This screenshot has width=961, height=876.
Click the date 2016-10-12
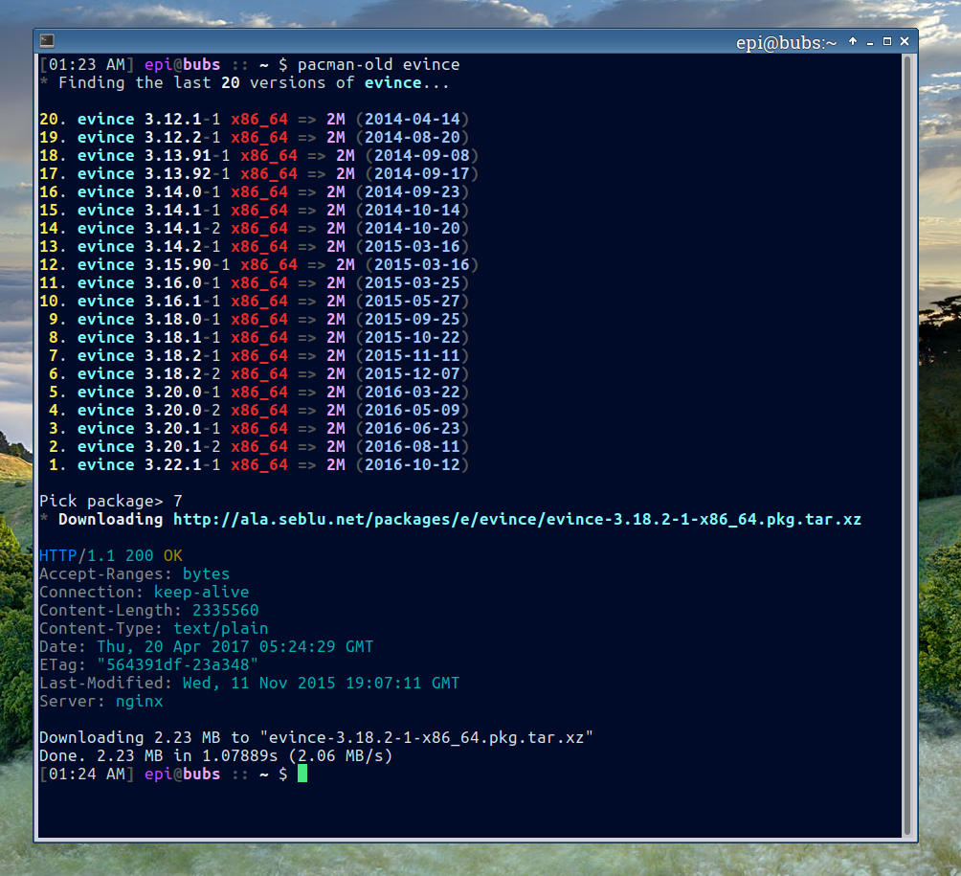(412, 464)
